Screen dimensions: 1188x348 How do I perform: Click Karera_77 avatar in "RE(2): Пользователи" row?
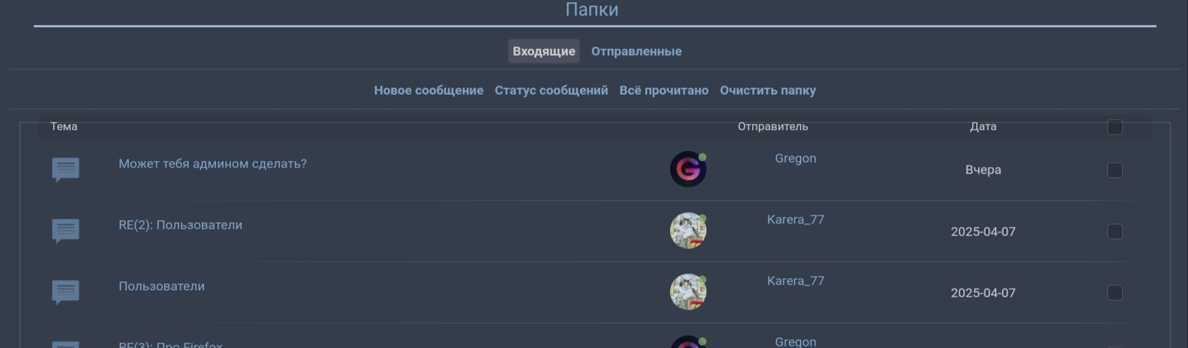tap(688, 230)
